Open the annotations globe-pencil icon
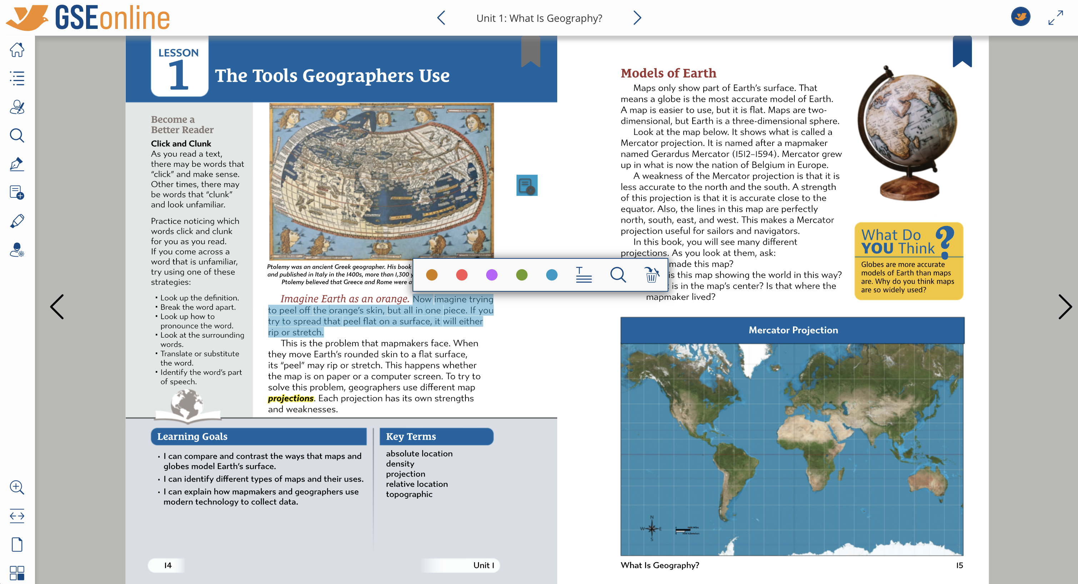 (17, 107)
